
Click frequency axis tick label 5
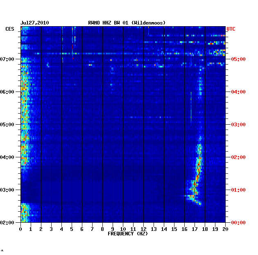pos(72,229)
